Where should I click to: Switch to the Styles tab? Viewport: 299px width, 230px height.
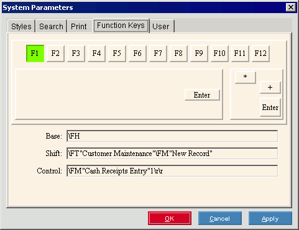pyautogui.click(x=21, y=26)
